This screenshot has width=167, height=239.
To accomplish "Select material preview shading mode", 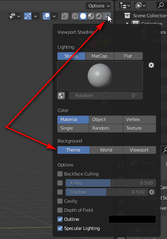I will tap(91, 16).
